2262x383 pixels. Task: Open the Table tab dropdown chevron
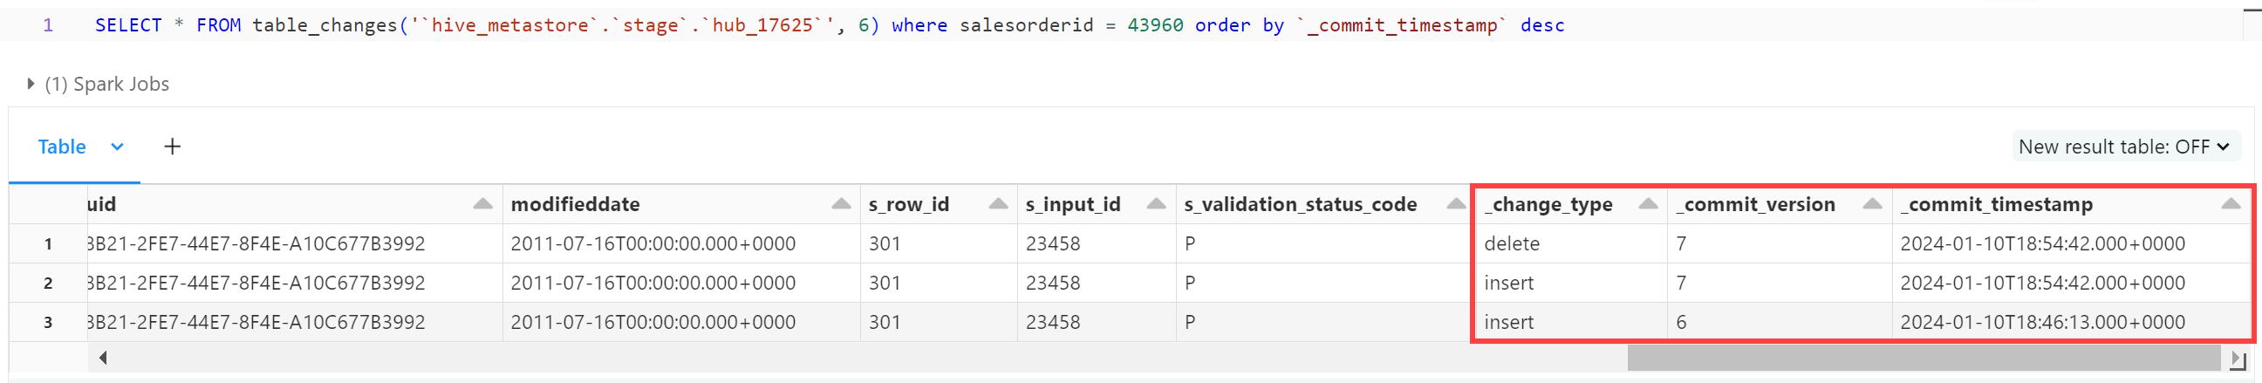tap(117, 147)
